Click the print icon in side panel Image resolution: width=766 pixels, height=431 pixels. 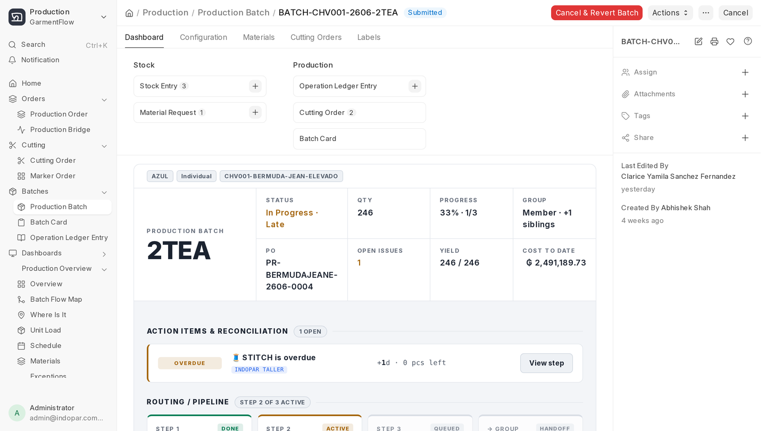click(714, 42)
